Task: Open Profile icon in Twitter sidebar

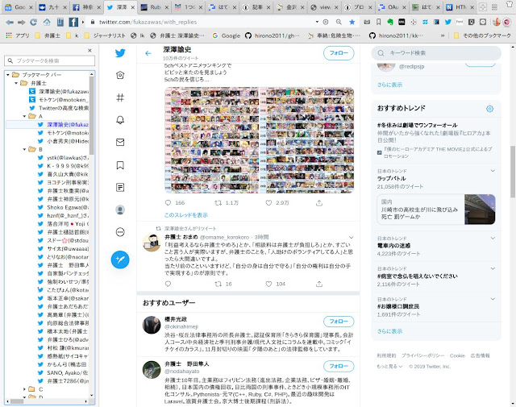Action: click(120, 210)
